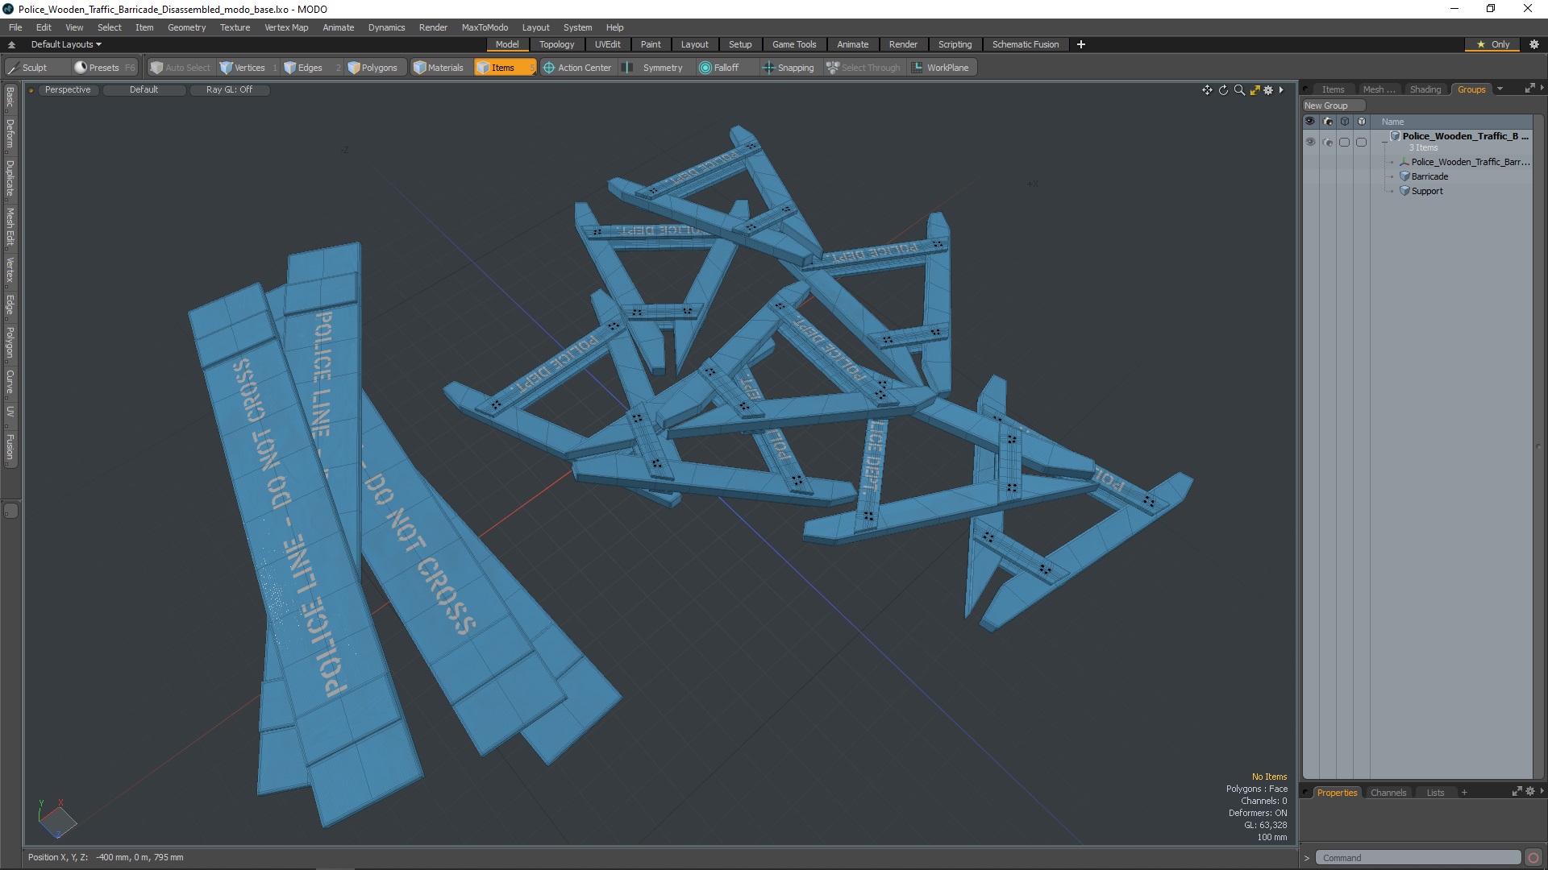The width and height of the screenshot is (1548, 870).
Task: Check the fourth-column box of the group row
Action: coord(1362,142)
